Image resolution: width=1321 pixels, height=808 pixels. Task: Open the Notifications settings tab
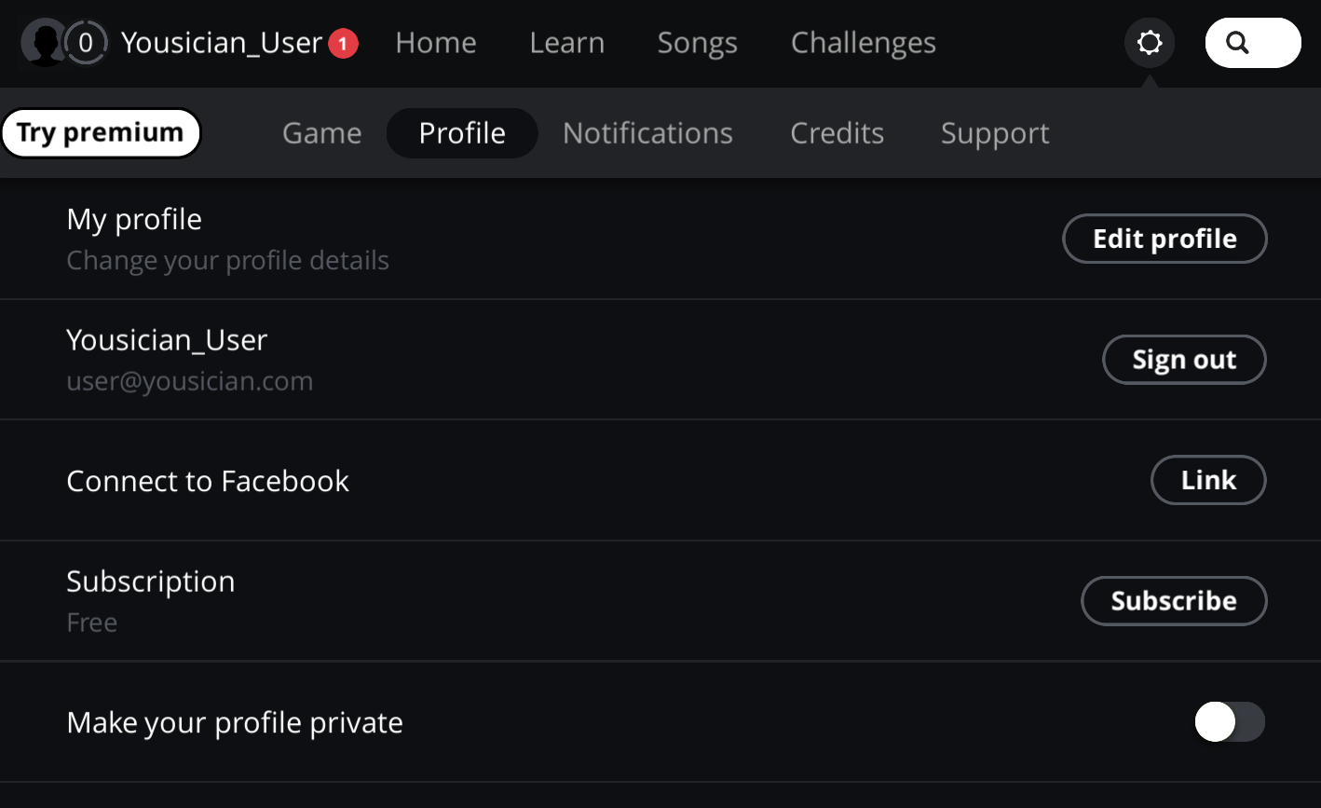[x=647, y=133]
